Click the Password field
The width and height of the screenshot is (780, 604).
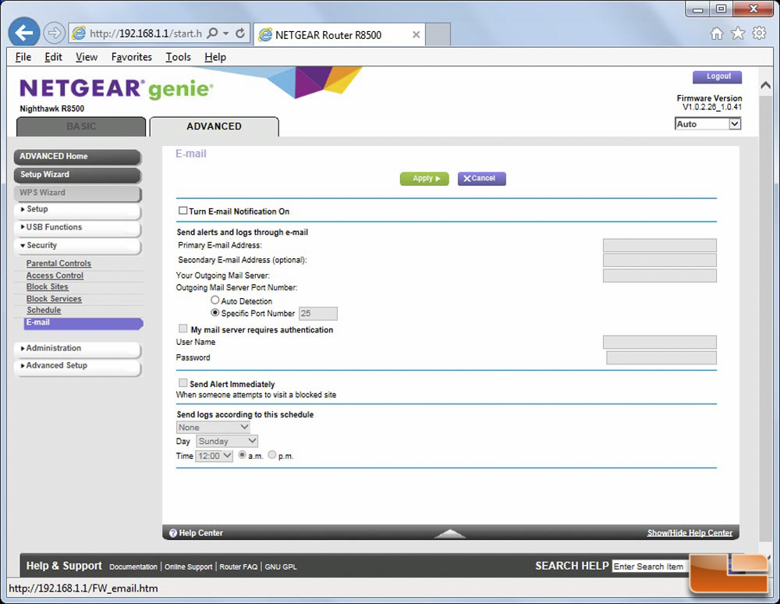[x=661, y=357]
